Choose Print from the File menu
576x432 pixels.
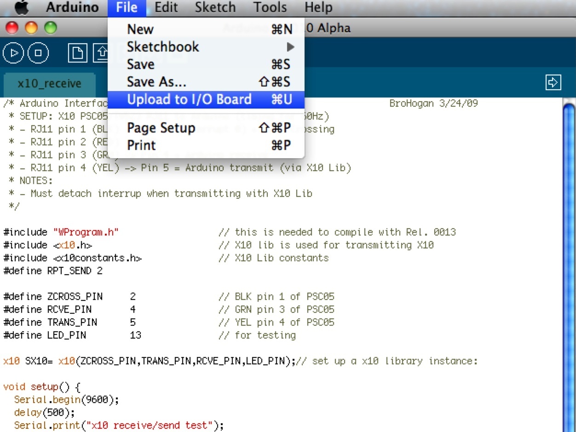pos(206,145)
